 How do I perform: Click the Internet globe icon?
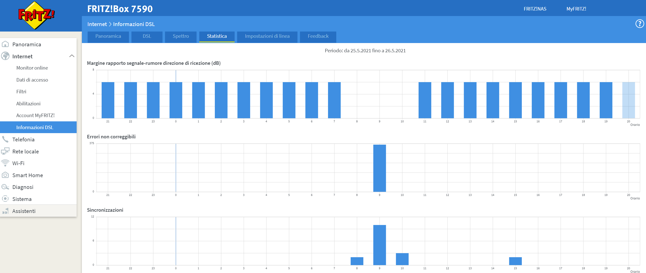click(5, 56)
